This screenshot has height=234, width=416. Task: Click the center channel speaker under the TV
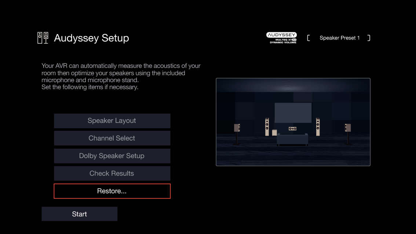click(292, 128)
